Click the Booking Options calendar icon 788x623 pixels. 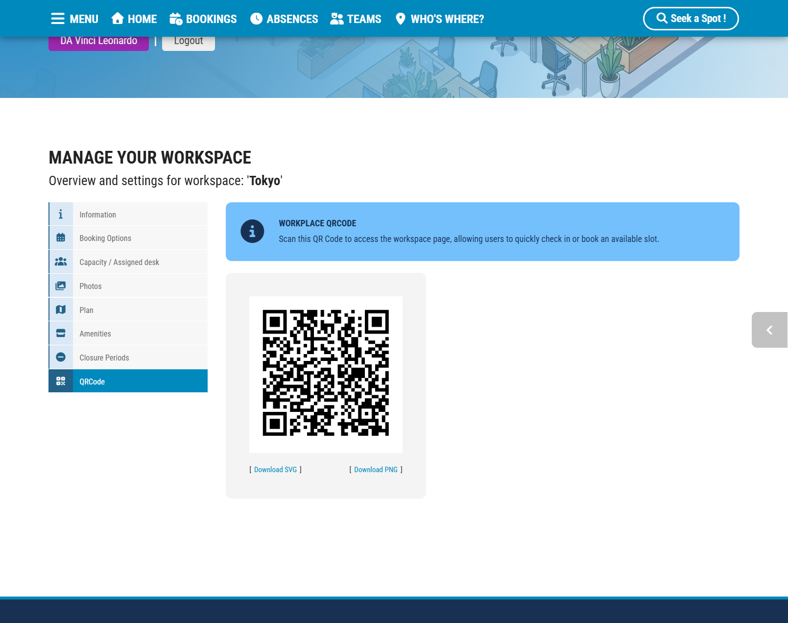pos(61,238)
